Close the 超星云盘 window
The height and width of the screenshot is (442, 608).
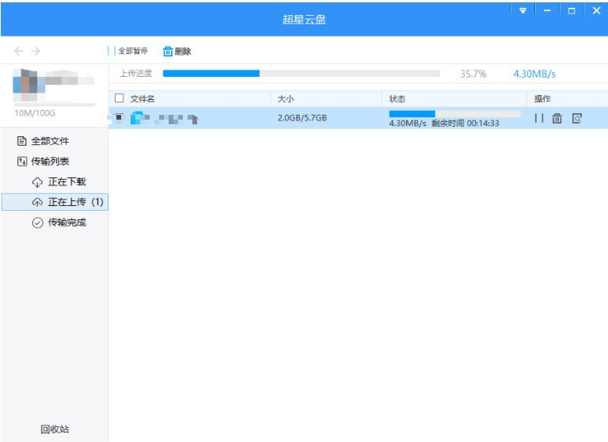pos(596,11)
